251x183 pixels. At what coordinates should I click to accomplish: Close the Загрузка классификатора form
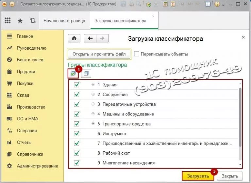(243, 37)
